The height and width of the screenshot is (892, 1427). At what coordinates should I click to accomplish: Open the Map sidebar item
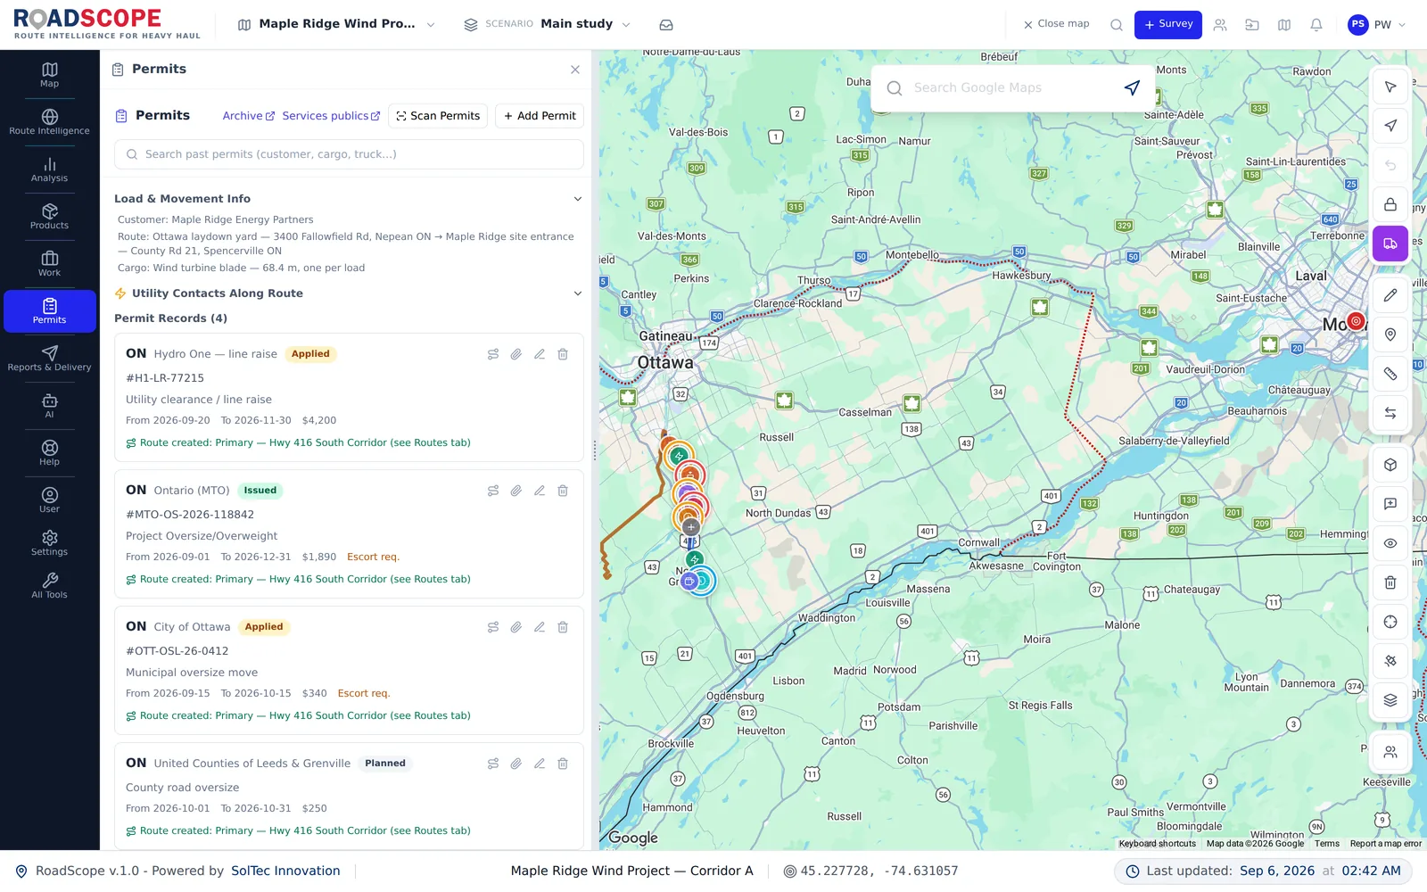pyautogui.click(x=50, y=75)
